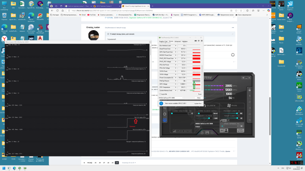
Task: Select Afterburner profile slot 3
Action: coord(249,108)
